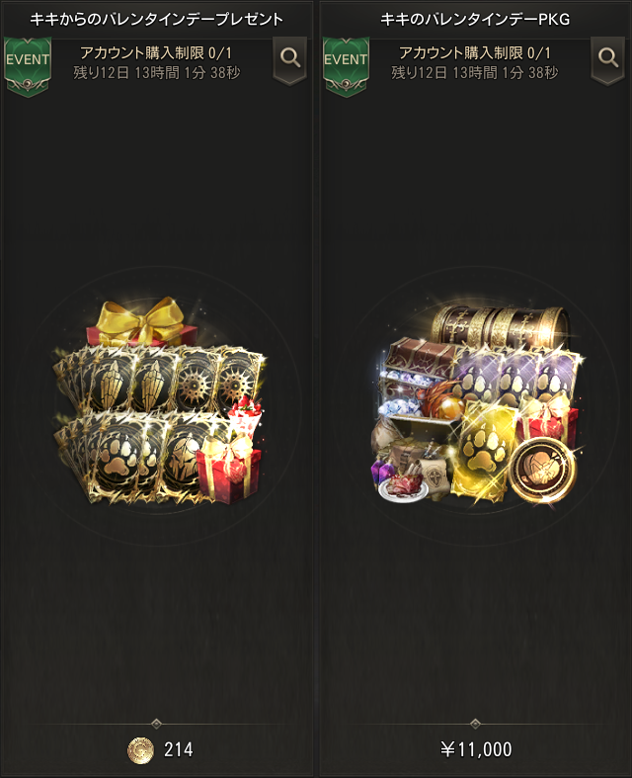The height and width of the screenshot is (778, 632).
Task: Click the left card's remaining time text
Action: click(157, 73)
